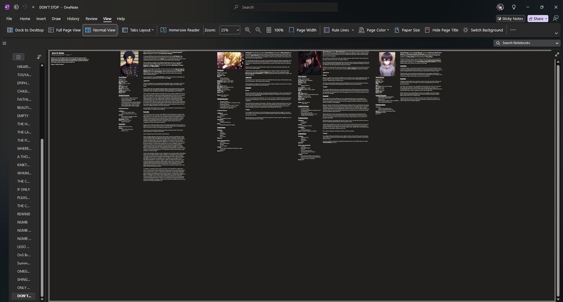Viewport: 563px width, 302px height.
Task: Fit page using Page Width
Action: pyautogui.click(x=302, y=30)
